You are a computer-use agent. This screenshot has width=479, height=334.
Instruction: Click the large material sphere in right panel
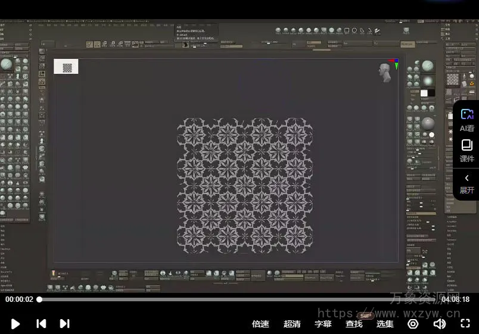coord(428,124)
